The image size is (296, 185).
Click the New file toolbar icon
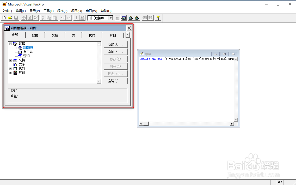[4, 18]
